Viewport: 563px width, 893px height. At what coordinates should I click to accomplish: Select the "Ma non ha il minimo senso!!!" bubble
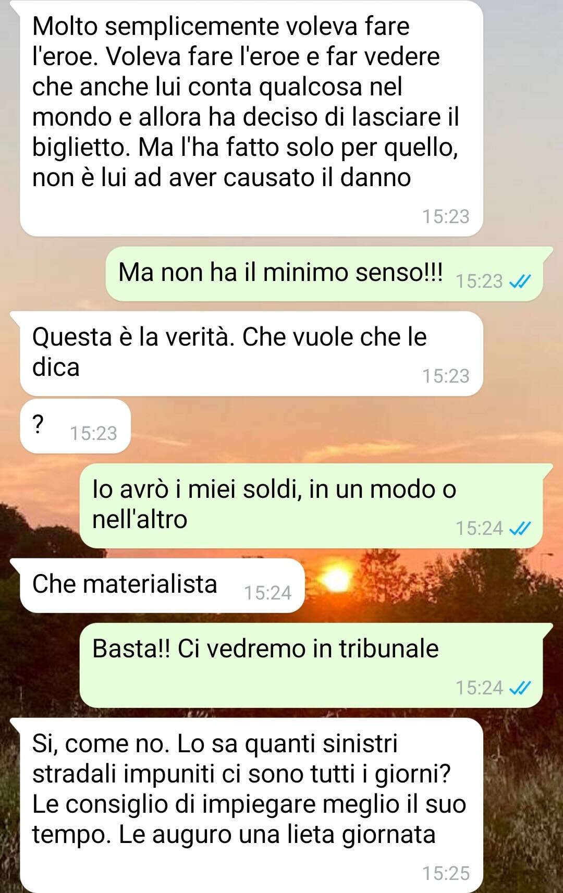(x=324, y=274)
